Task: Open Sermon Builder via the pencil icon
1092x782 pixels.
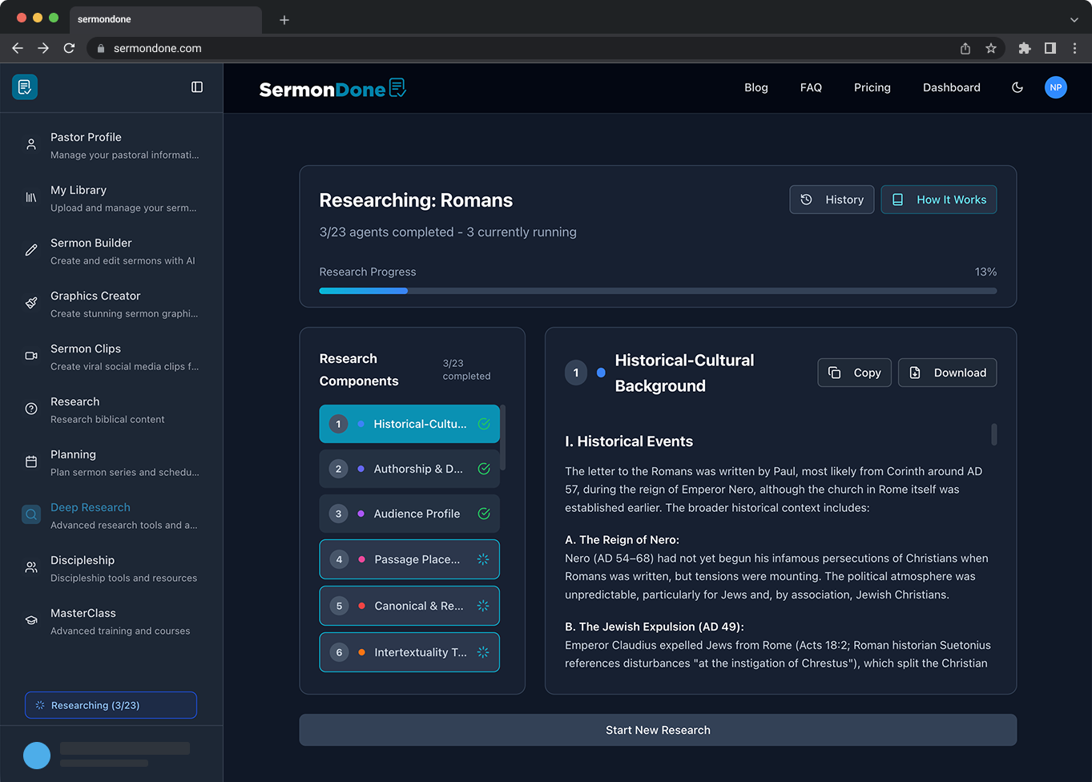Action: point(30,250)
